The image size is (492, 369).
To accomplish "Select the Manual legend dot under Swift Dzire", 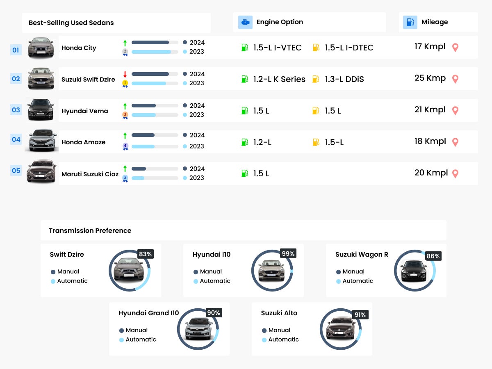I will click(53, 272).
